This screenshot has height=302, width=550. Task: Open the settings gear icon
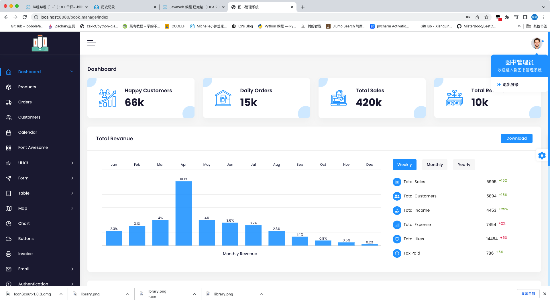[x=542, y=156]
